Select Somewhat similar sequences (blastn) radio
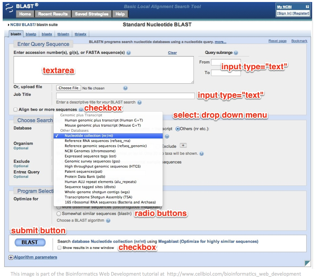The height and width of the screenshot is (279, 315). (59, 214)
